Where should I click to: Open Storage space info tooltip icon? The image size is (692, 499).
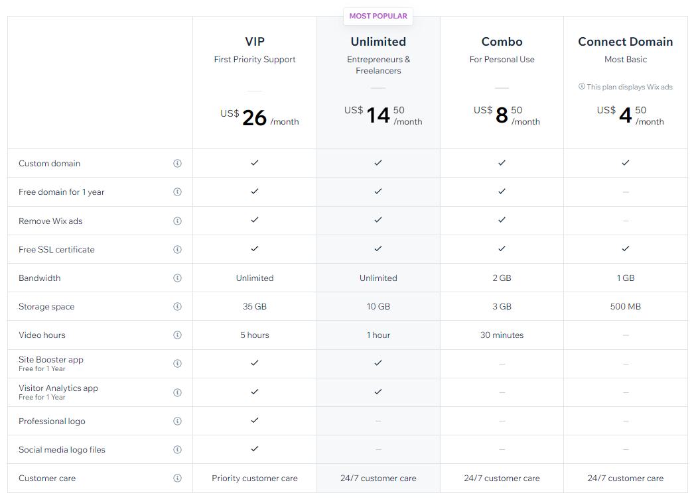[x=177, y=306]
